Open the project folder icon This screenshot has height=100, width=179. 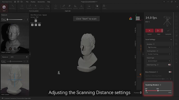[22, 2]
